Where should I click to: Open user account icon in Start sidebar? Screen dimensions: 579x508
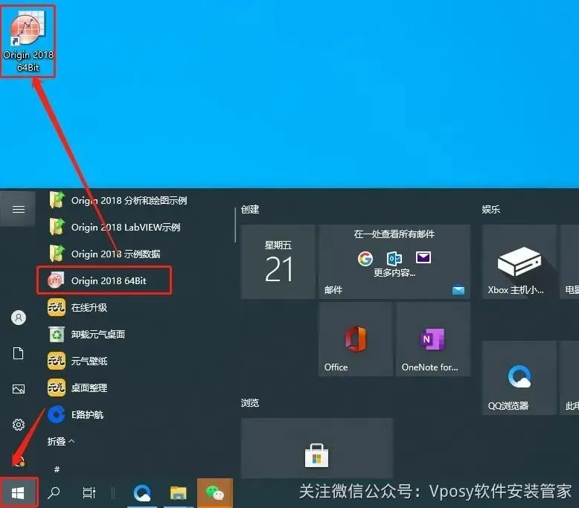click(19, 318)
